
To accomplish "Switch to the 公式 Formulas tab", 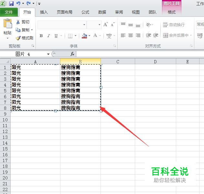I will 85,12.
